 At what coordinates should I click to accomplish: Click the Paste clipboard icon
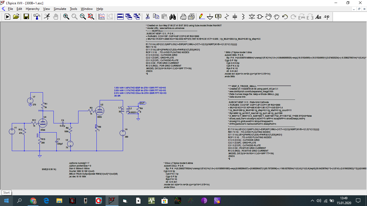[x=164, y=17]
